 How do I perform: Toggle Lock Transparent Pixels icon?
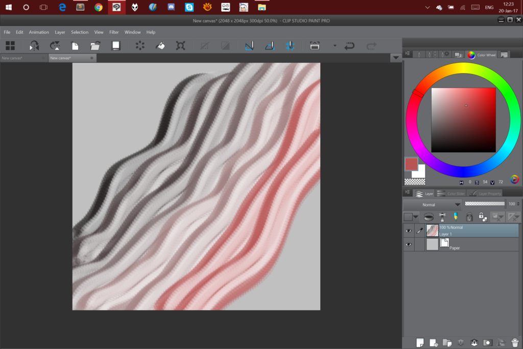coord(483,217)
